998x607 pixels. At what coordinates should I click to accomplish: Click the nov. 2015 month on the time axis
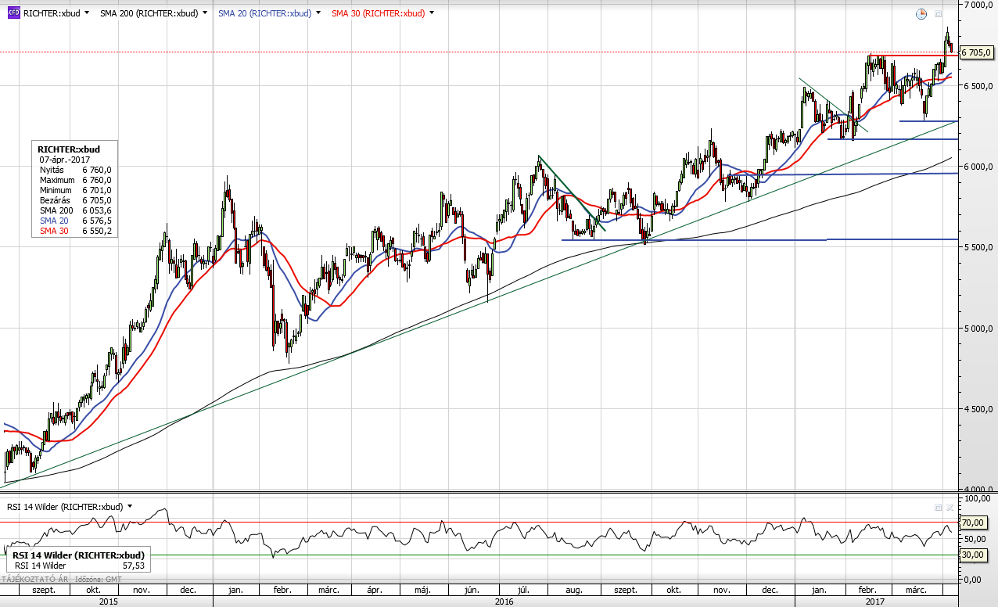[141, 590]
